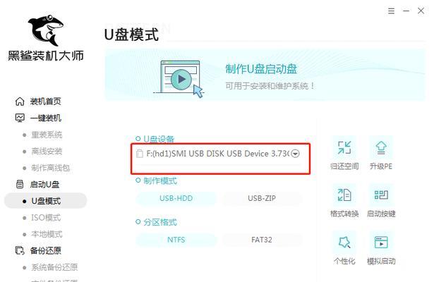Image resolution: width=434 pixels, height=282 pixels.
Task: Click the 升级PE upgrade icon
Action: point(381,148)
